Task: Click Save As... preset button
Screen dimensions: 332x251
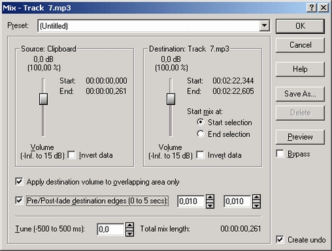Action: [x=300, y=94]
